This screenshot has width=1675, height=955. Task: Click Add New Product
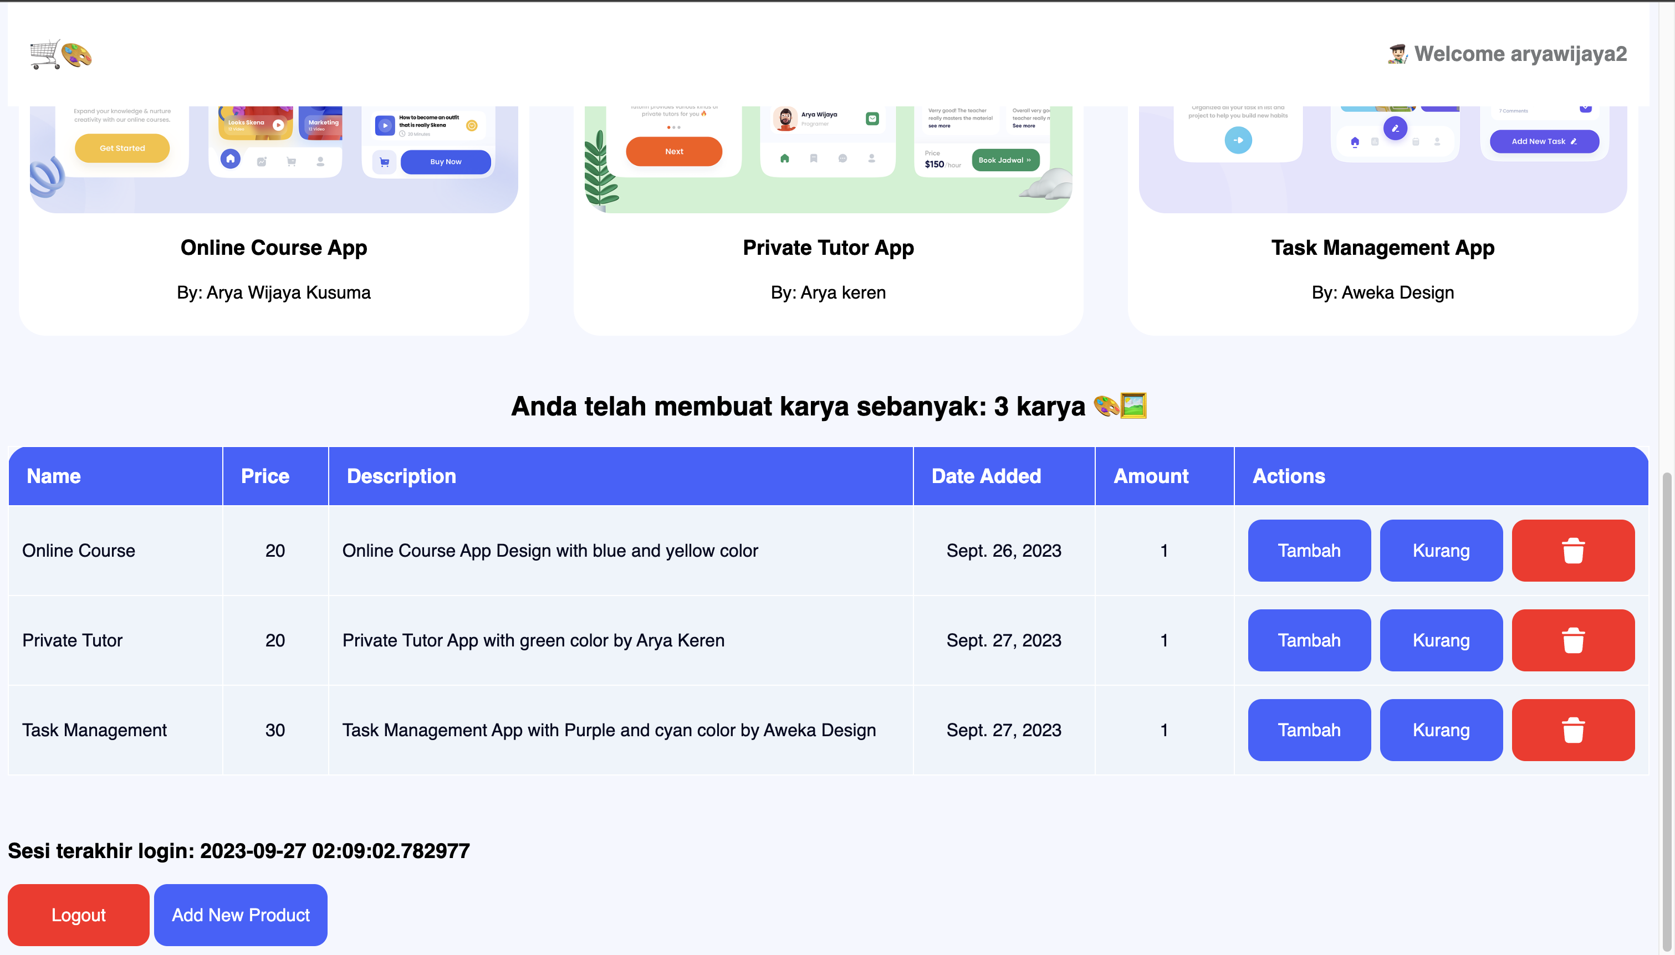coord(240,915)
